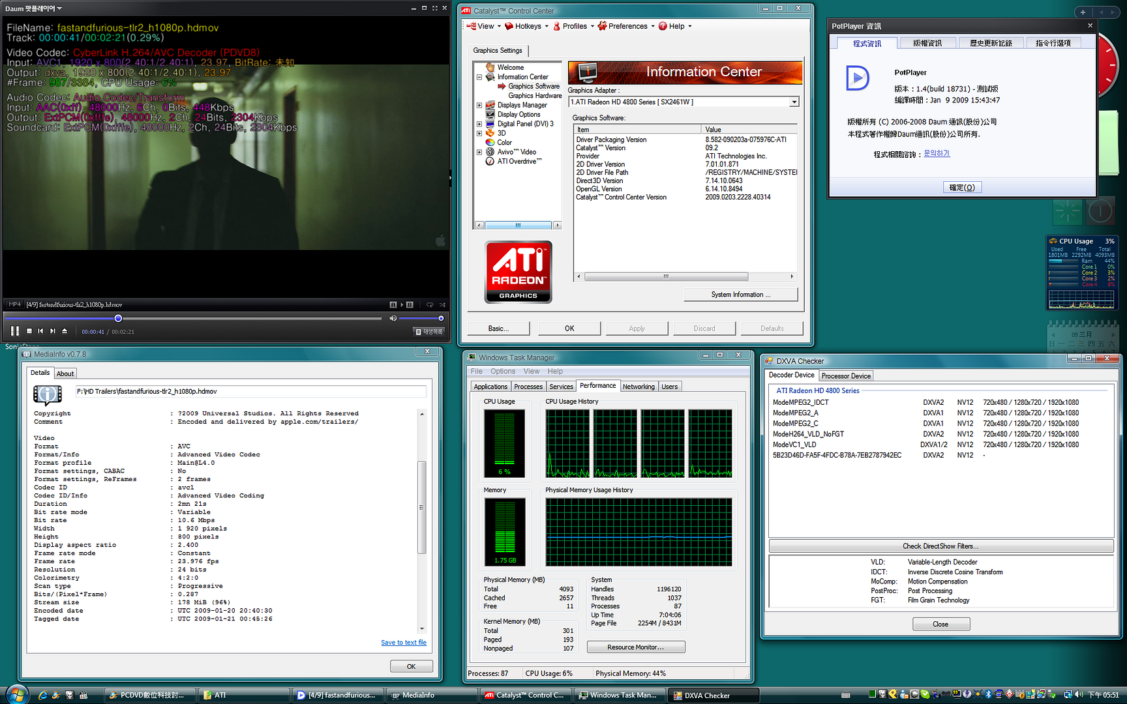The width and height of the screenshot is (1127, 704).
Task: Pause playback in PotPlayer
Action: point(15,331)
